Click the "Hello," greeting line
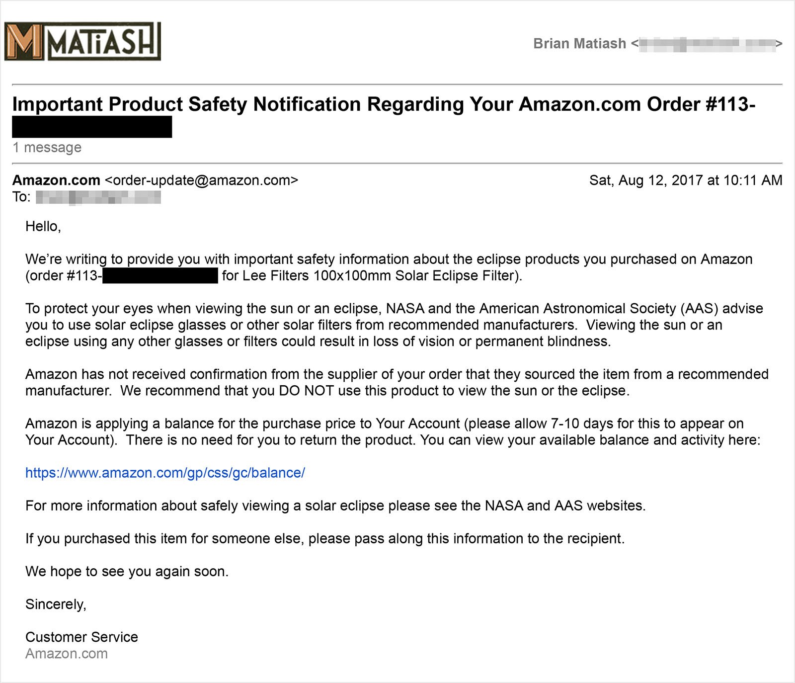The image size is (795, 683). [43, 227]
